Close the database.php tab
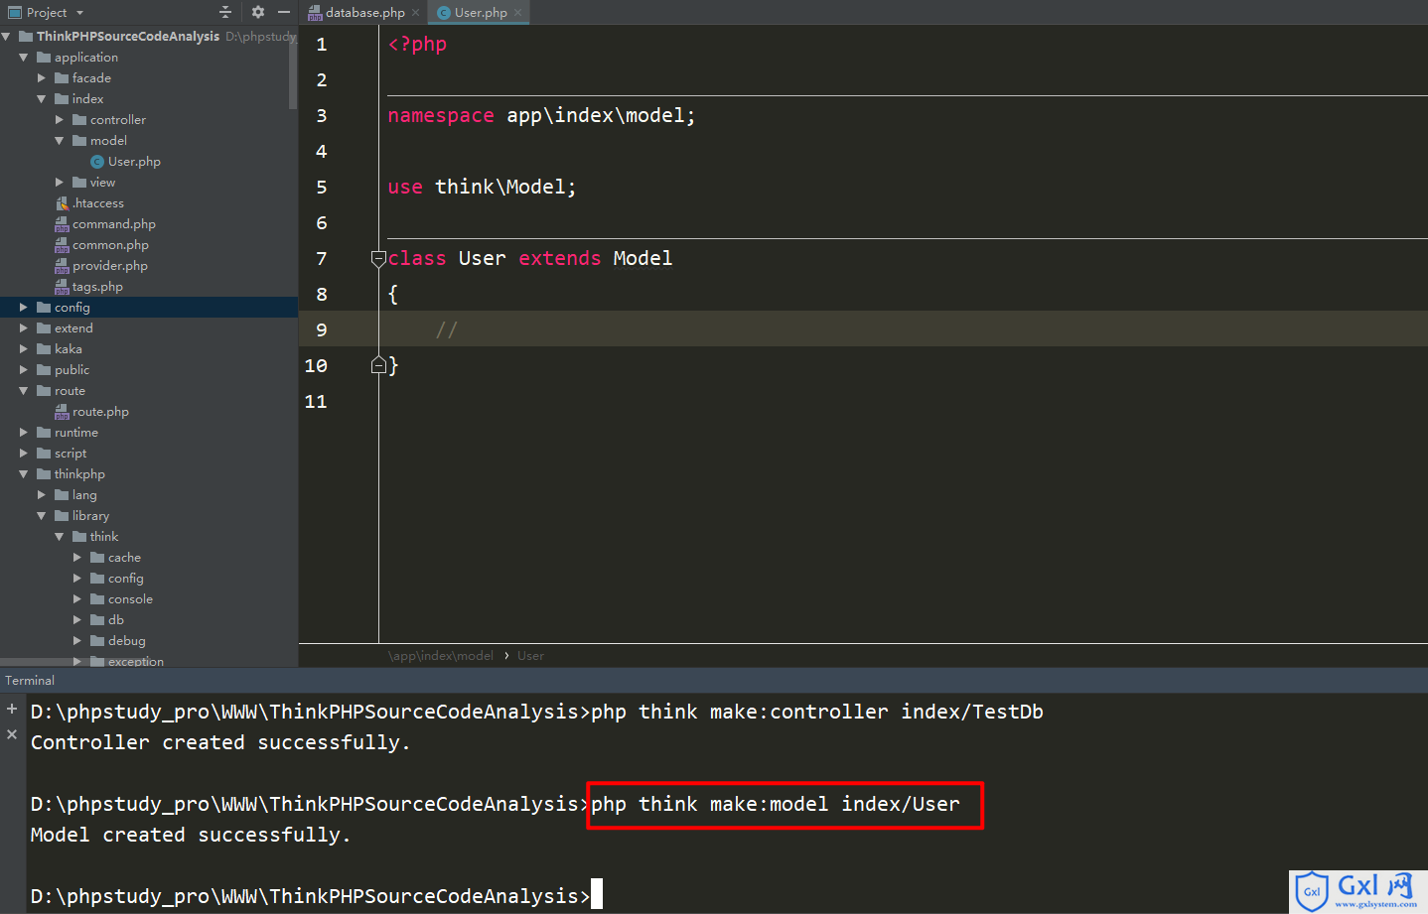This screenshot has width=1428, height=914. point(416,13)
